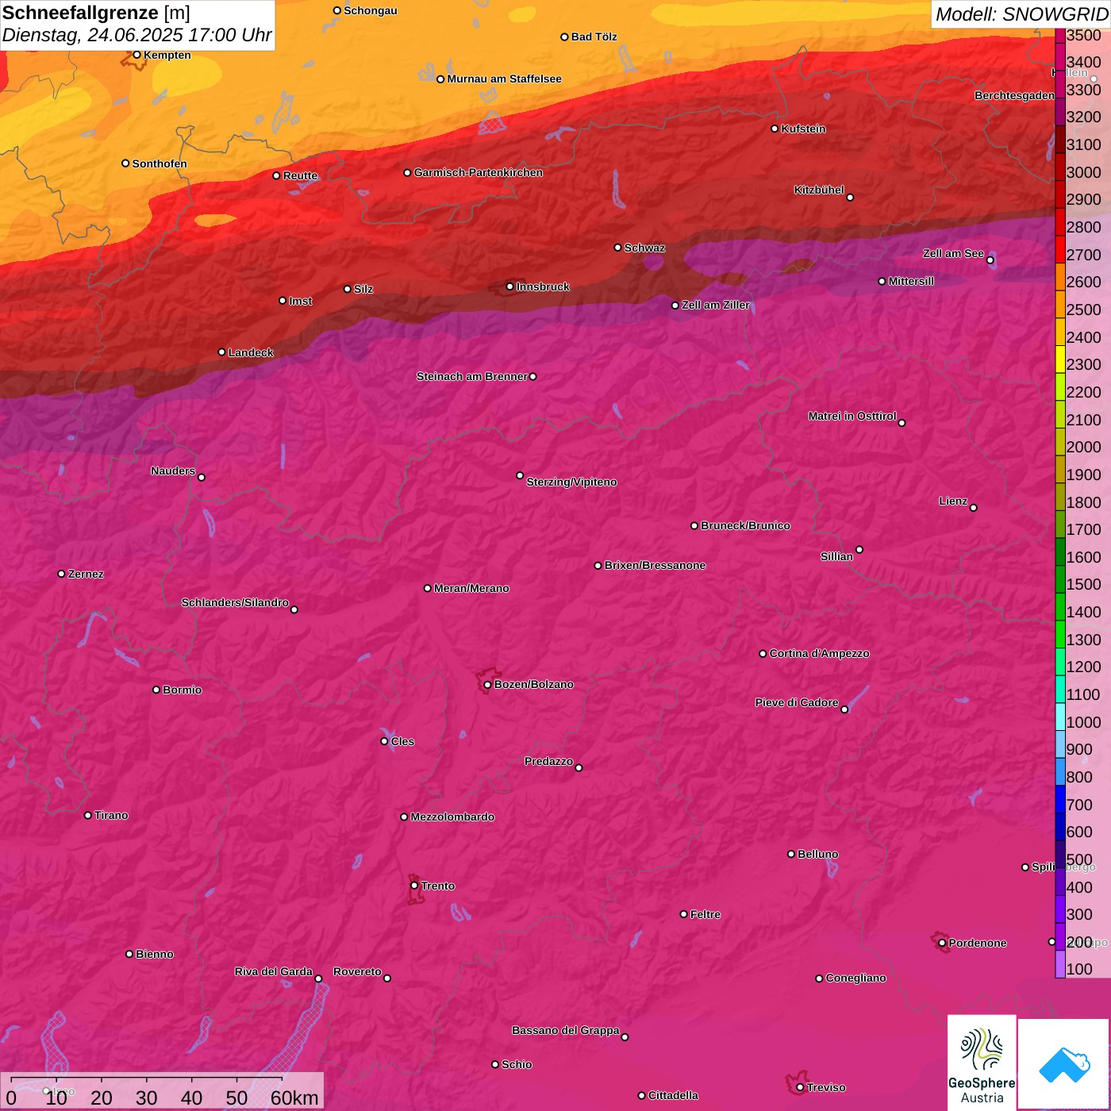Click the Cortina d'Ampezzo marker dot
Image resolution: width=1111 pixels, height=1111 pixels.
[x=763, y=654]
